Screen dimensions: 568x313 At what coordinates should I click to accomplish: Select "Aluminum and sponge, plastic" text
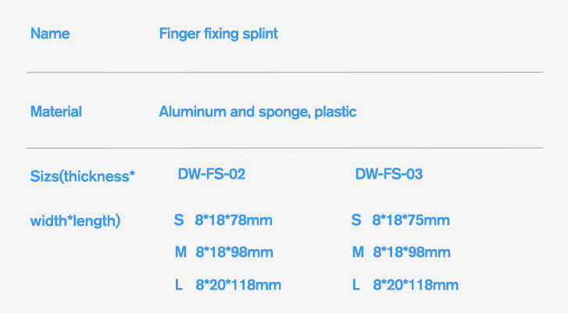257,112
